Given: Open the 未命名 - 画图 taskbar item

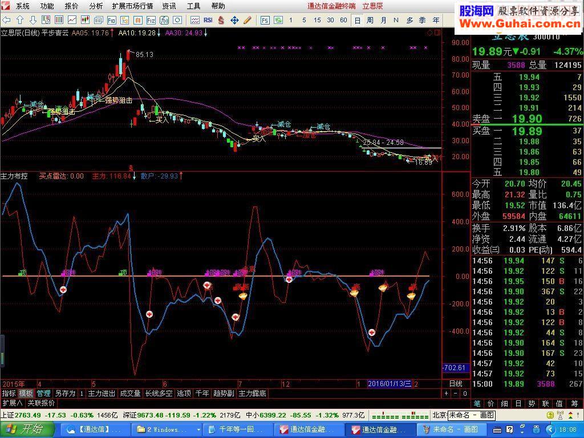Looking at the screenshot, I should point(451,429).
